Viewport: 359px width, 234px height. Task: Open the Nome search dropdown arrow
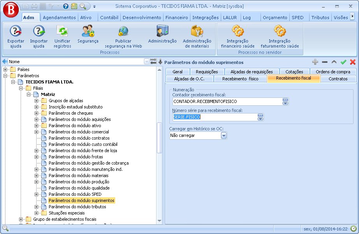tap(146, 62)
